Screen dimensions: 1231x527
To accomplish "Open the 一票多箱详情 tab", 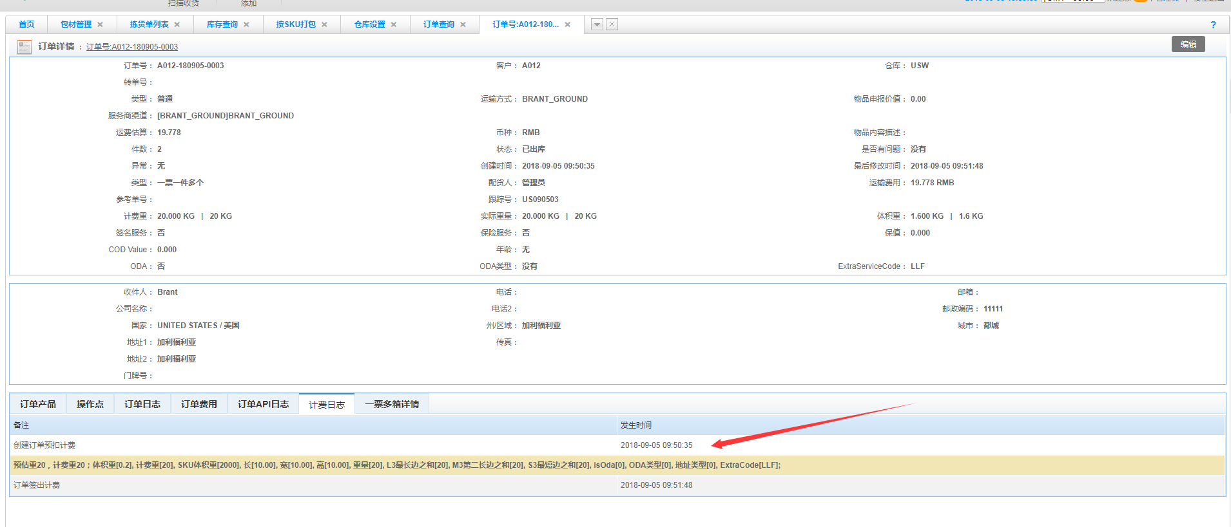I will (392, 404).
